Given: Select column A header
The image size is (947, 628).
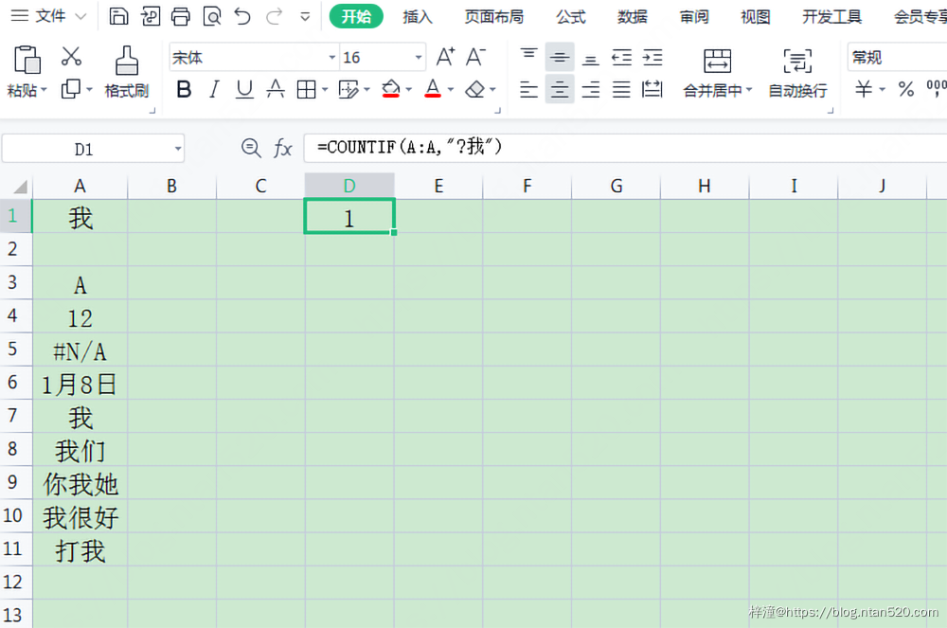Looking at the screenshot, I should pos(80,186).
